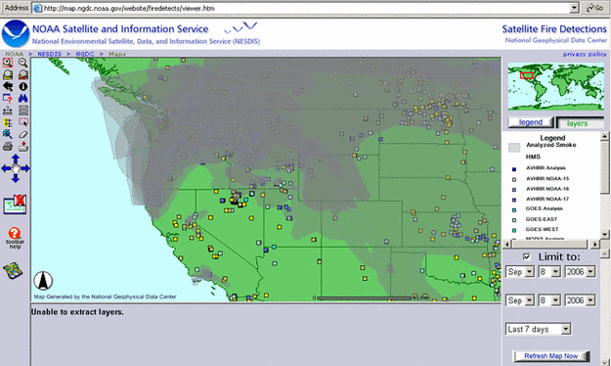Screen dimensions: 611x366
Task: Click the legend horizontal scrollbar left arrow
Action: [x=507, y=245]
